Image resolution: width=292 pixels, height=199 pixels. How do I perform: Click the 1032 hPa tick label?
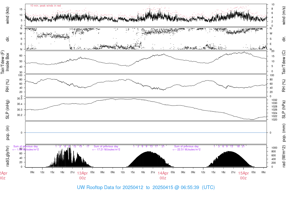(x=272, y=100)
